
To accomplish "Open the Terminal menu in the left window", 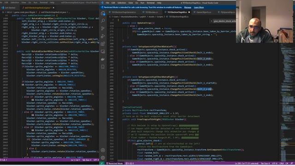I will tap(44, 3).
